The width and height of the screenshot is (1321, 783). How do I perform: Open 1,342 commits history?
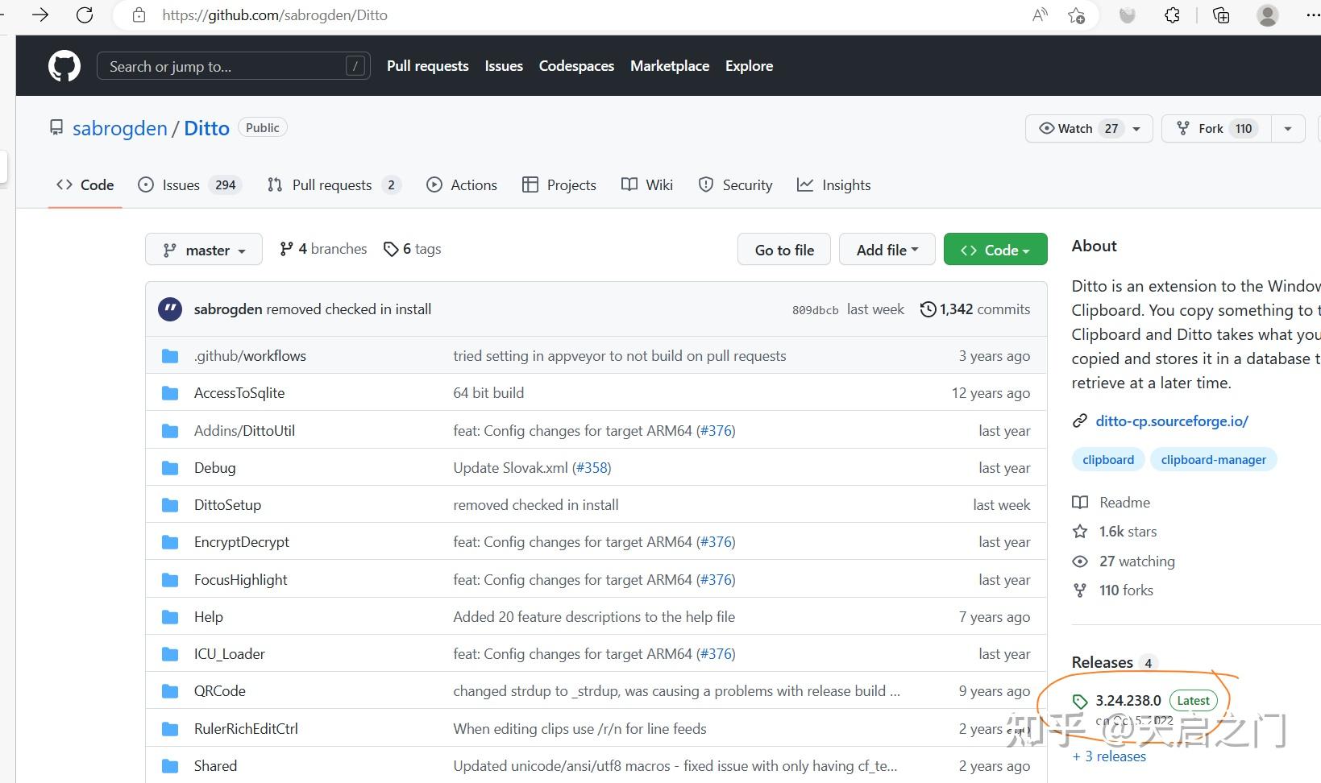pyautogui.click(x=975, y=309)
